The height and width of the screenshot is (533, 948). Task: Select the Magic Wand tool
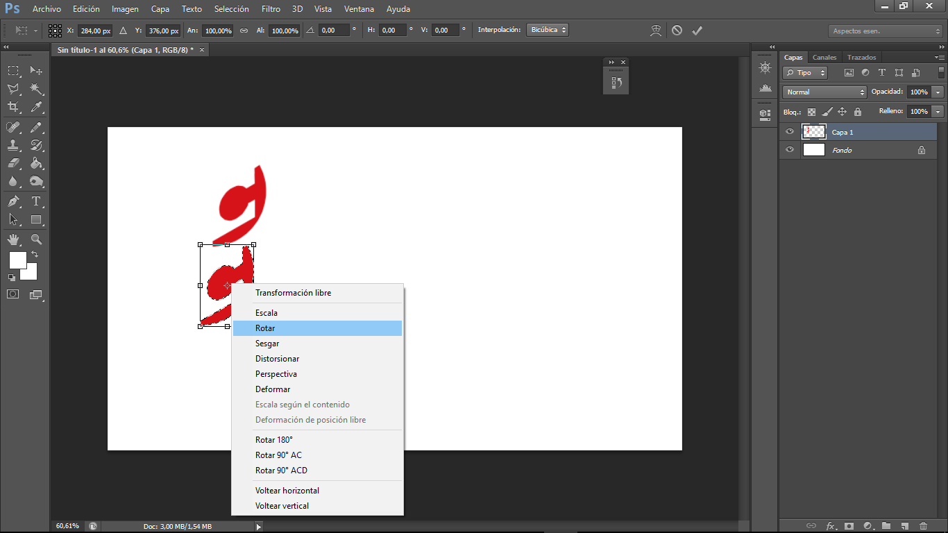pos(37,89)
